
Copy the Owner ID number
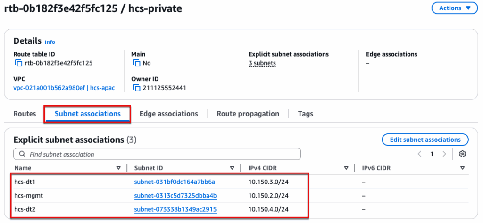136,88
